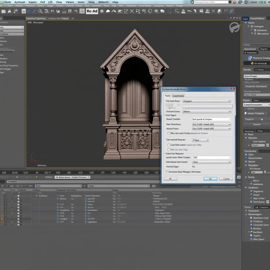Click the open folder icon in mid toolbar

162,11
